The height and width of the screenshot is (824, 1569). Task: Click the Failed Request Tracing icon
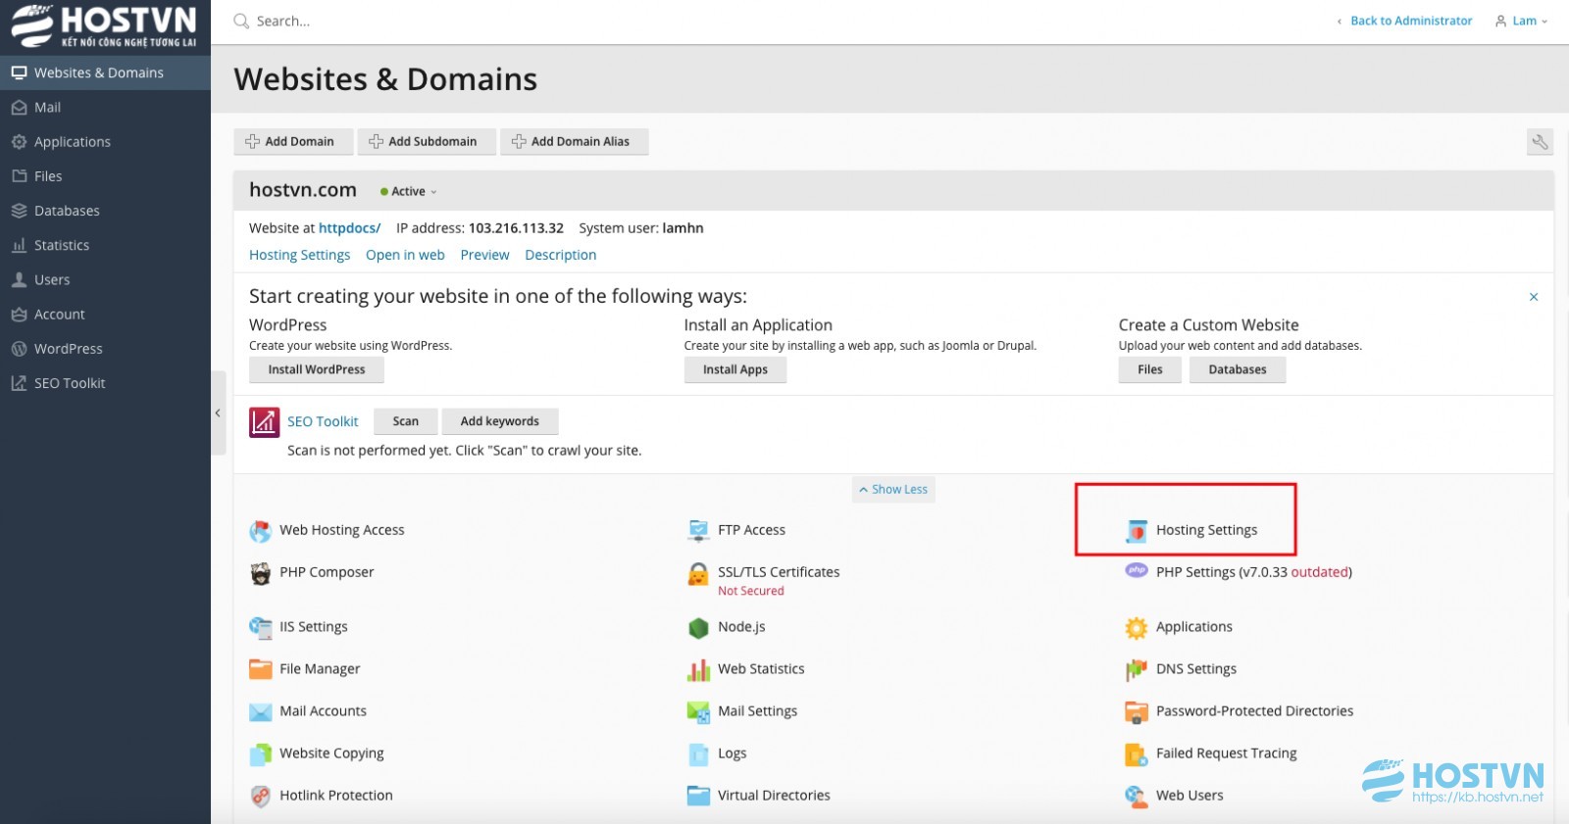pos(1137,753)
